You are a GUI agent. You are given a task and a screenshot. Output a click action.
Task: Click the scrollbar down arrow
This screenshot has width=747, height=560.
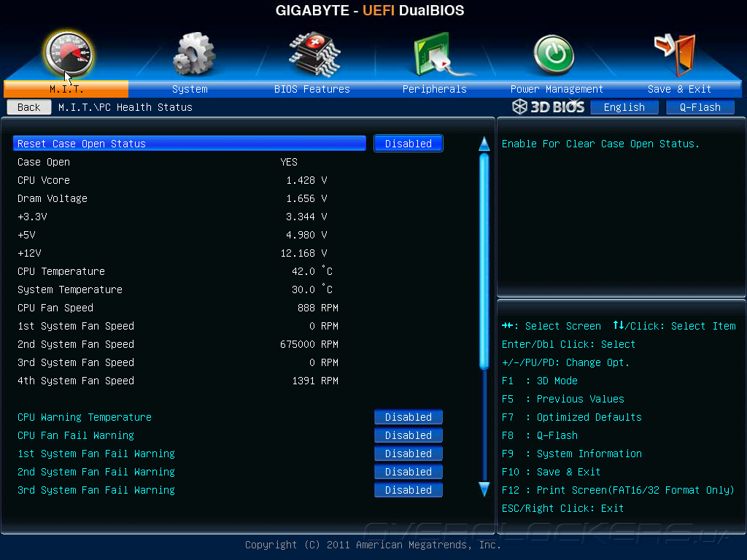[x=484, y=489]
